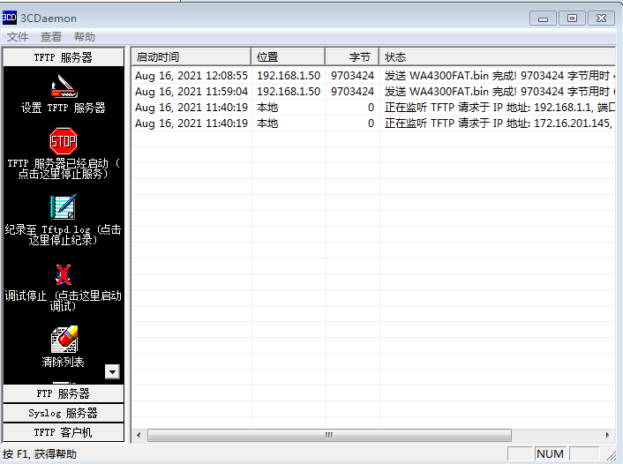Click the NUM indicator in status bar

pos(551,453)
